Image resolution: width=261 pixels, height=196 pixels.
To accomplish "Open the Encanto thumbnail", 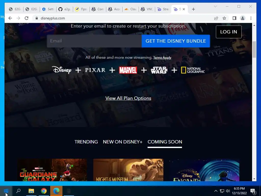I will tap(204, 170).
